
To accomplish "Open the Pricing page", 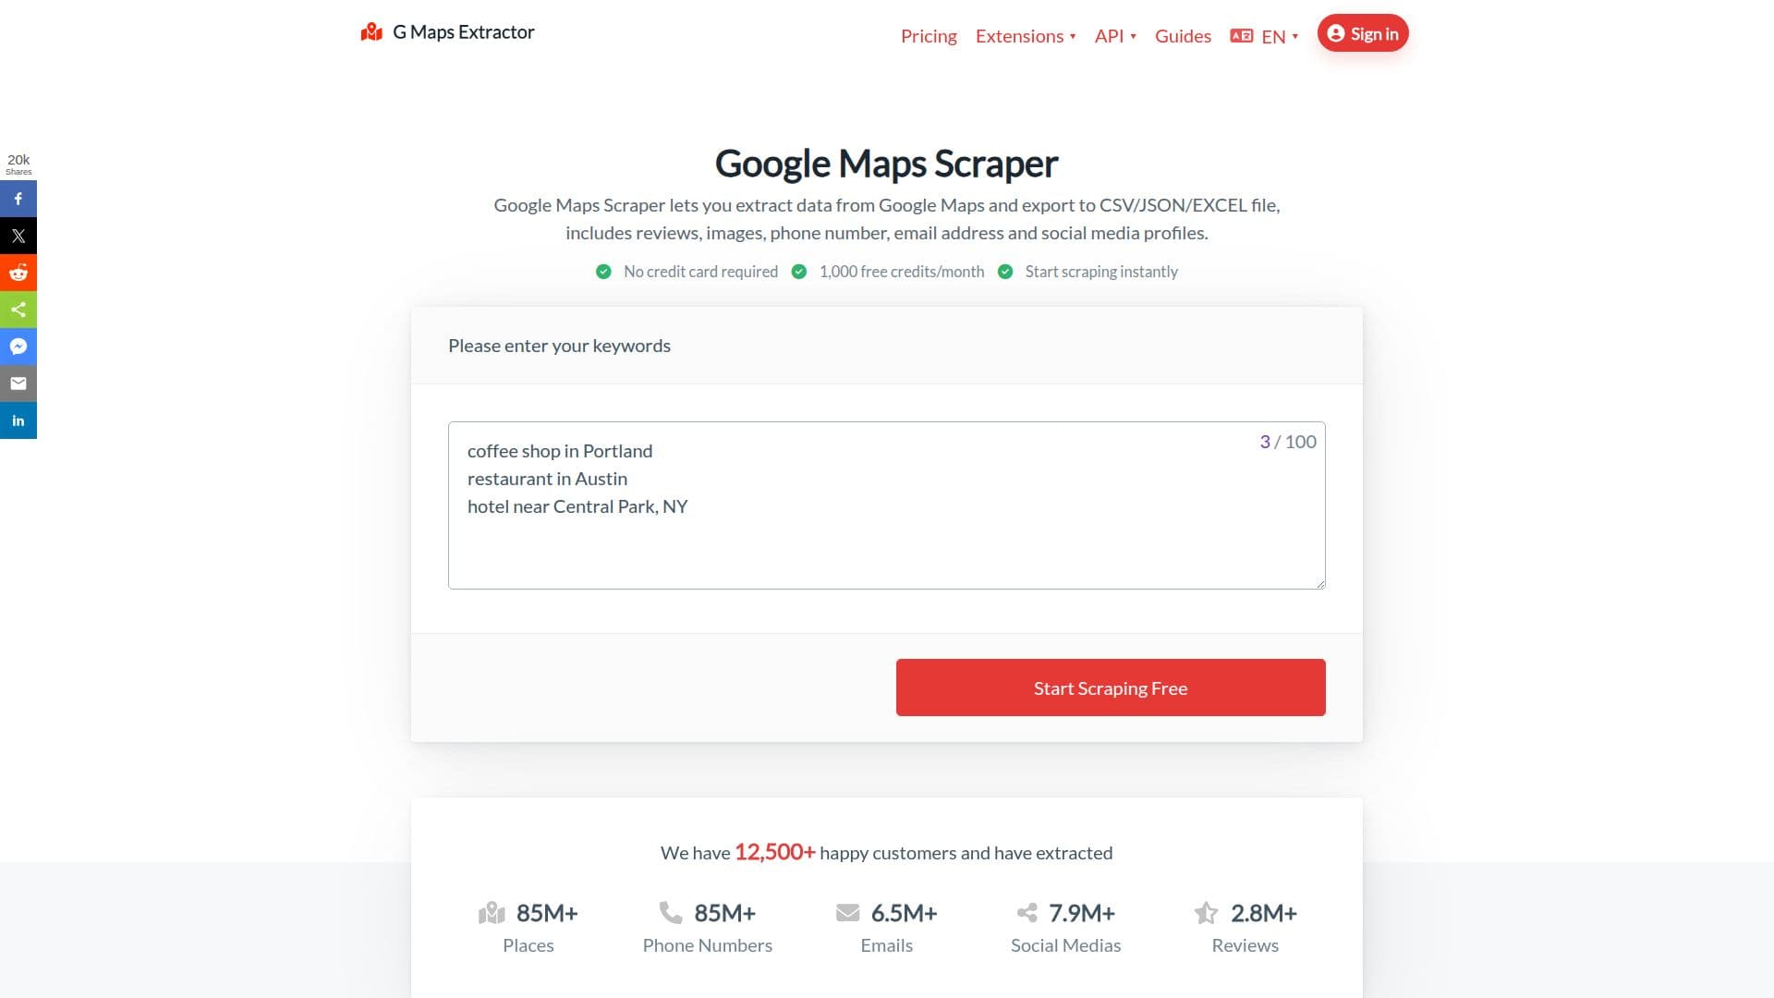I will point(929,36).
